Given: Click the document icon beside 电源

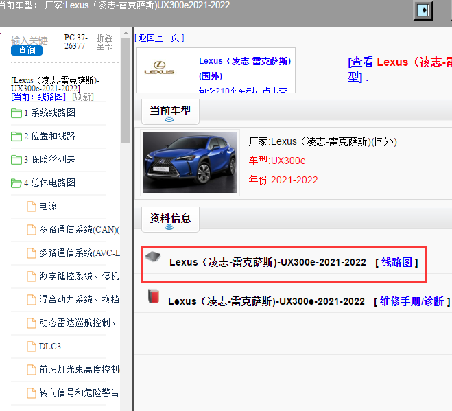Looking at the screenshot, I should pos(32,207).
